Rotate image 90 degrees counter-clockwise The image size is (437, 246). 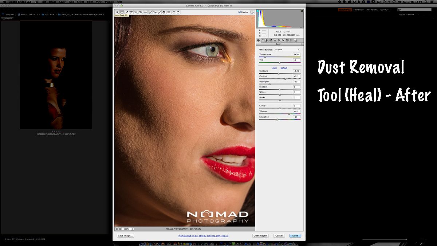click(x=174, y=12)
